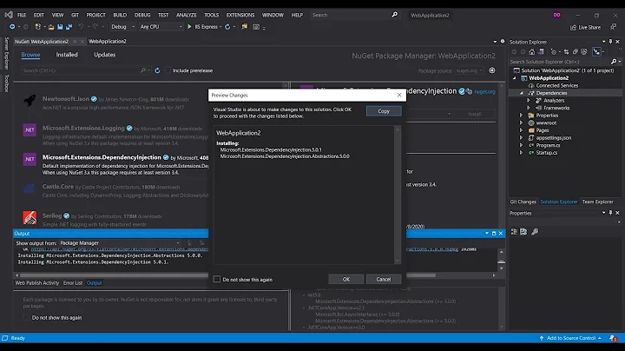Screen dimensions: 625x351
Task: Check 'Do not show this again' under license notice
Action: 26,317
